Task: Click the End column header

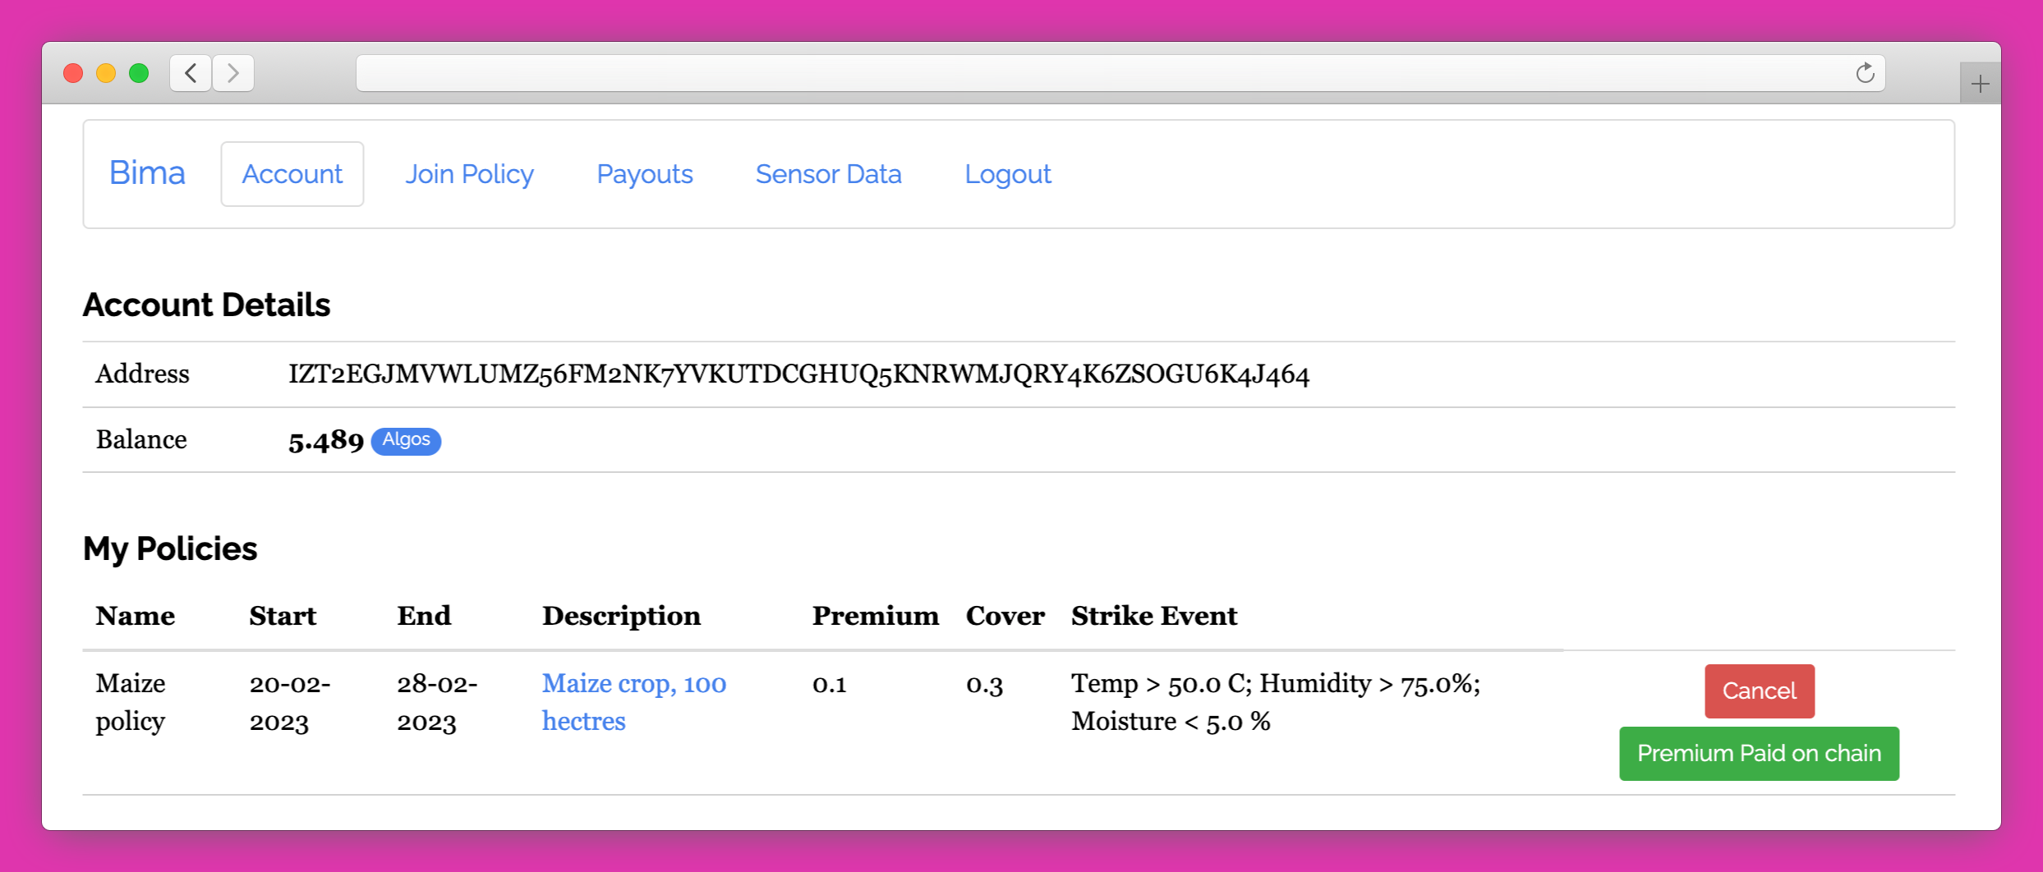Action: [x=424, y=616]
